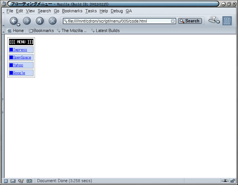Open the Back button history dropdown
Viewport: 238px width, 185px height.
coord(19,25)
